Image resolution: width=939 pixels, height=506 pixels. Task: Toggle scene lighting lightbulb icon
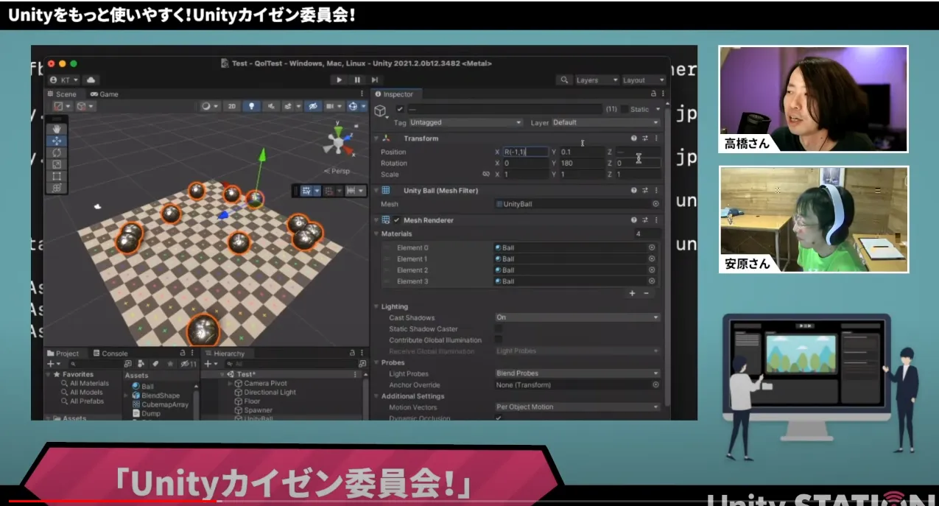pos(251,106)
